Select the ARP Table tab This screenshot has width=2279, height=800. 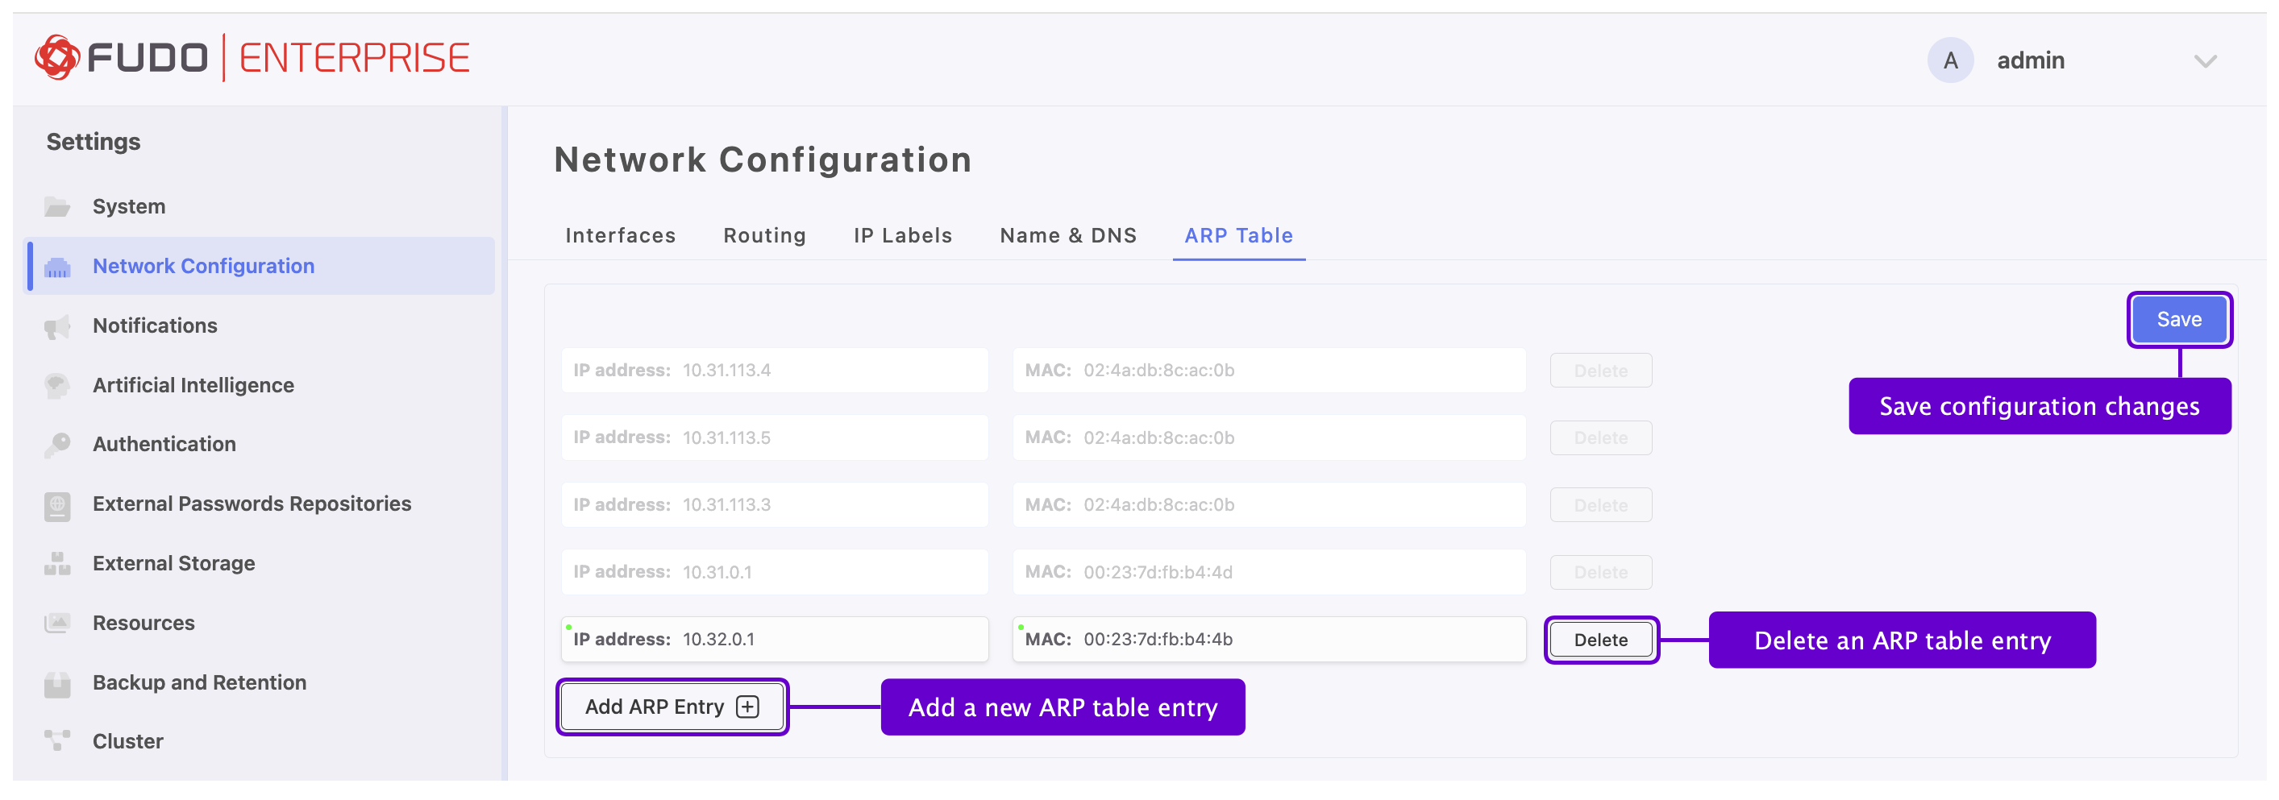coord(1238,236)
